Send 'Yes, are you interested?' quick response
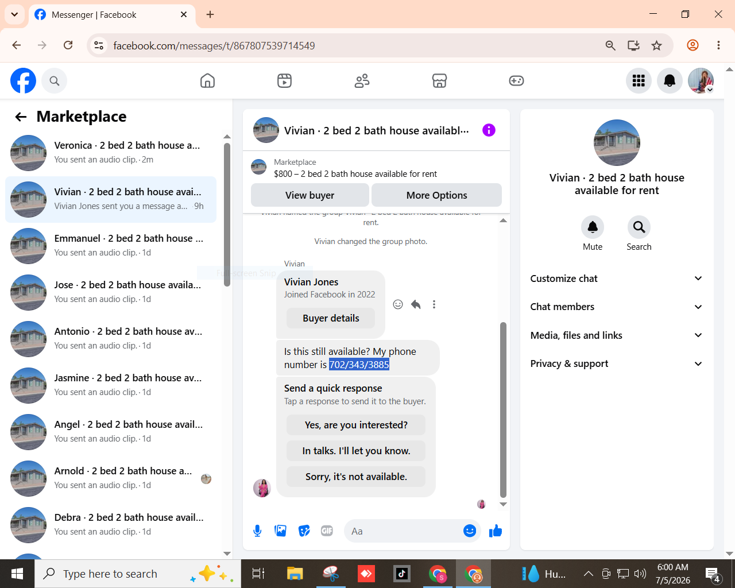This screenshot has width=735, height=588. pyautogui.click(x=356, y=425)
